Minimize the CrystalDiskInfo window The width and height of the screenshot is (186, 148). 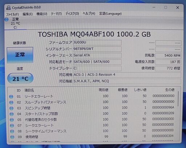[x=154, y=7]
